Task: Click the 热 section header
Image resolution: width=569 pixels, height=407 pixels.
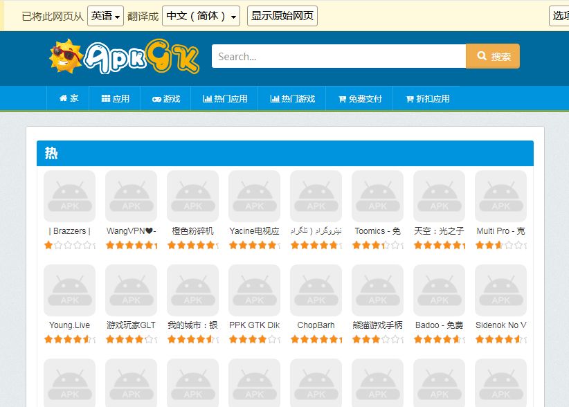Action: click(285, 154)
